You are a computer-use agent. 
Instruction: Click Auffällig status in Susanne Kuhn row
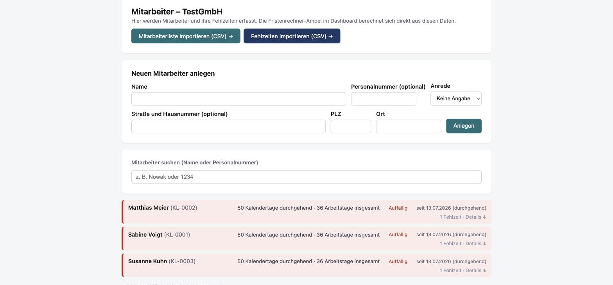point(398,262)
